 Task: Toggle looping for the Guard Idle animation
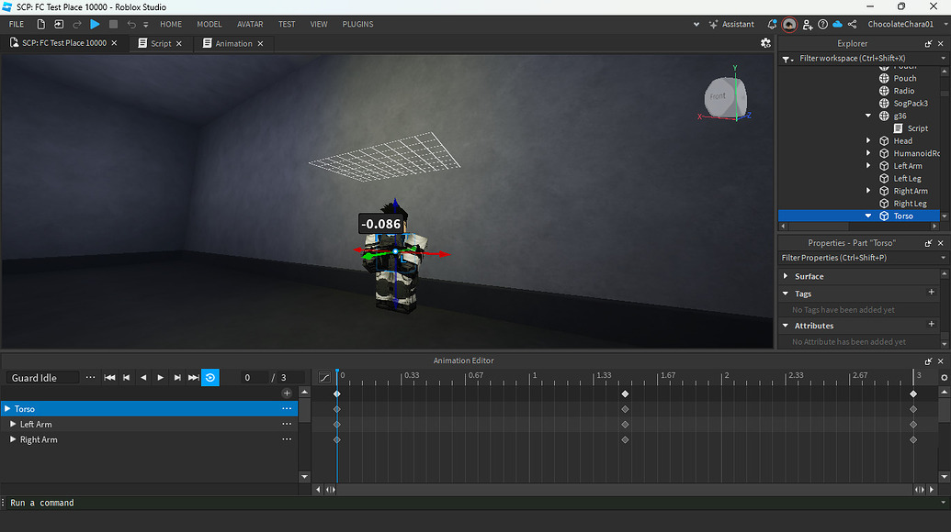210,377
